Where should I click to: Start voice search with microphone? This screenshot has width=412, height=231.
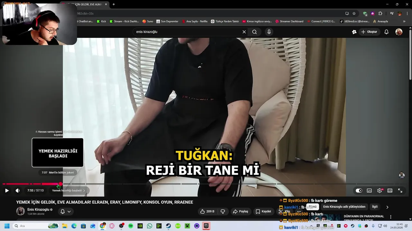(x=269, y=32)
